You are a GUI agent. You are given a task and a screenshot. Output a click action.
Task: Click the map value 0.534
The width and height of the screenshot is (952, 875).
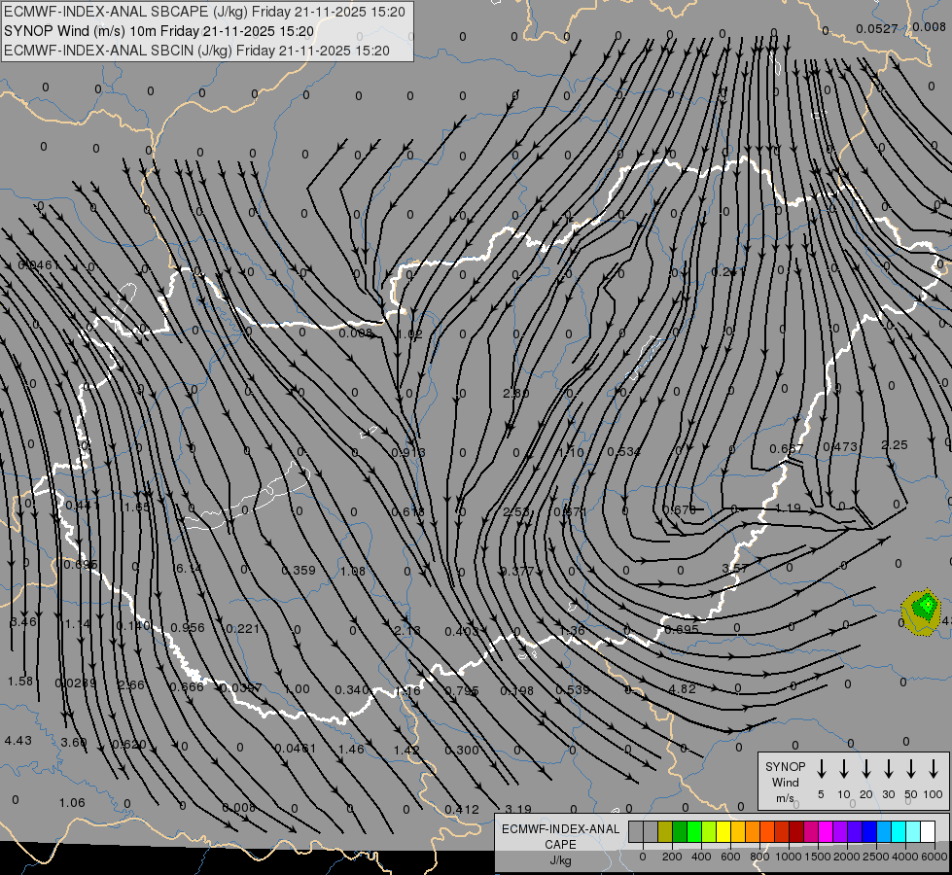point(624,452)
